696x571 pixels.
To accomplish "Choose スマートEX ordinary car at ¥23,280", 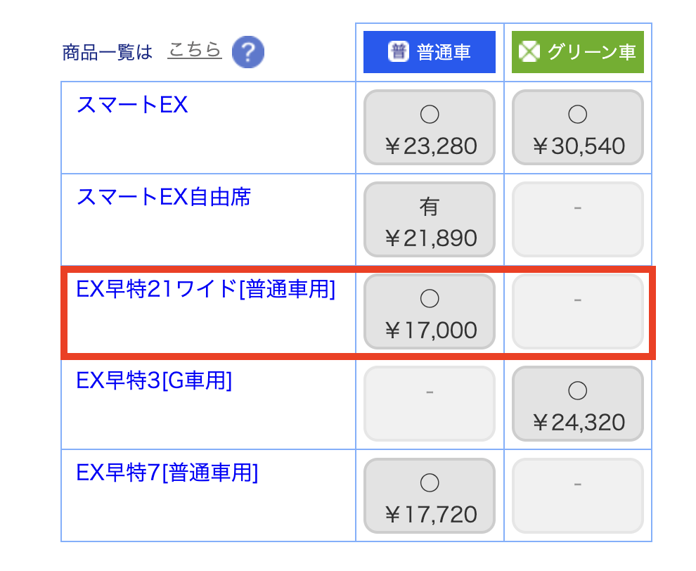I will click(x=430, y=127).
